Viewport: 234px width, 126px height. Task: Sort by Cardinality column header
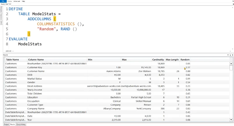[158, 60]
